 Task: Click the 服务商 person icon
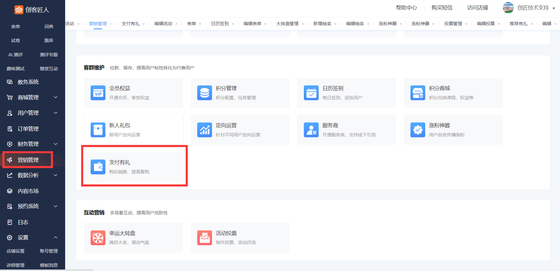[x=311, y=130]
